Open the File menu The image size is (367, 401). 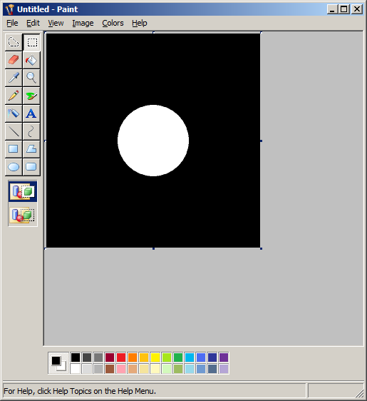(x=12, y=23)
